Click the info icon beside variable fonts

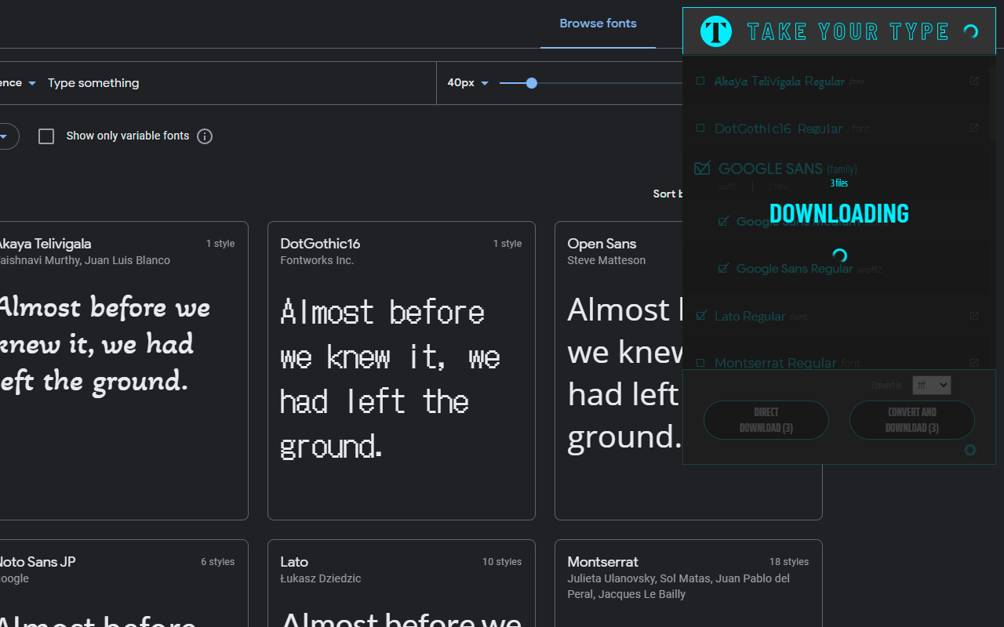coord(205,136)
